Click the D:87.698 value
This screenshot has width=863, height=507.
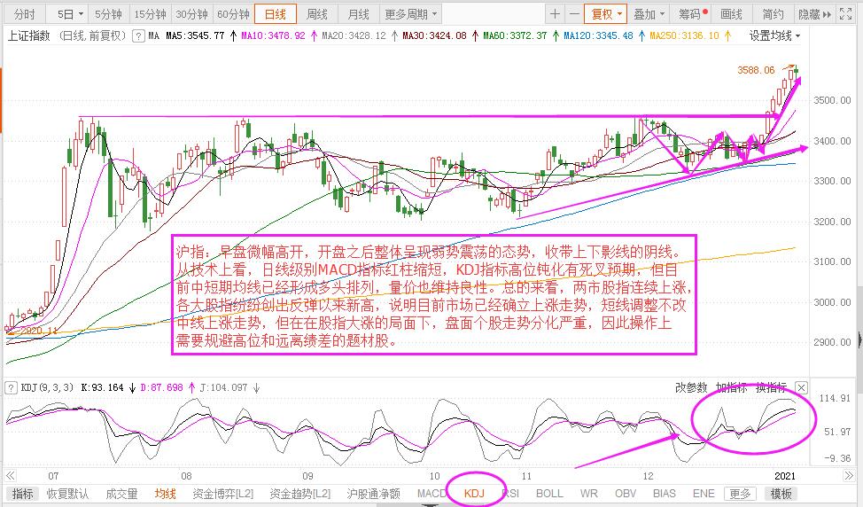point(161,387)
